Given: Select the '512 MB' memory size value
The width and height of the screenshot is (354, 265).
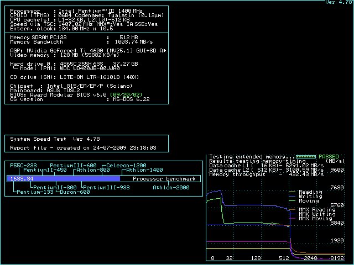Looking at the screenshot, I should pyautogui.click(x=129, y=38).
